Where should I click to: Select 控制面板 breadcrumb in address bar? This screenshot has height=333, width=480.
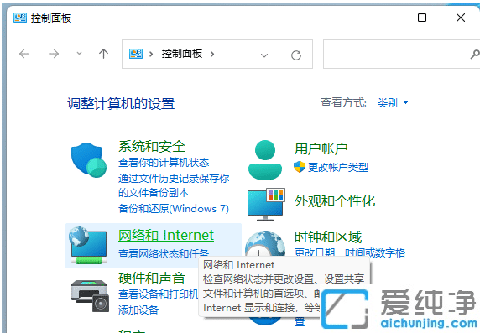tap(182, 54)
